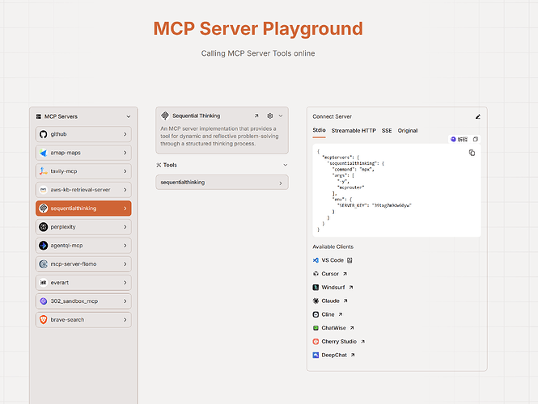This screenshot has height=404, width=538.
Task: Select the perplexity server
Action: 83,226
